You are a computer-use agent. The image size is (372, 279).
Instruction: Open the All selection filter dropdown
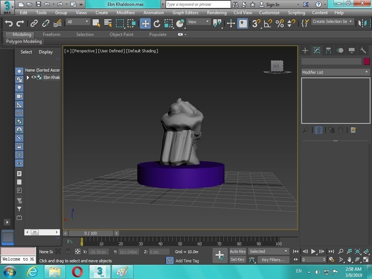[78, 22]
